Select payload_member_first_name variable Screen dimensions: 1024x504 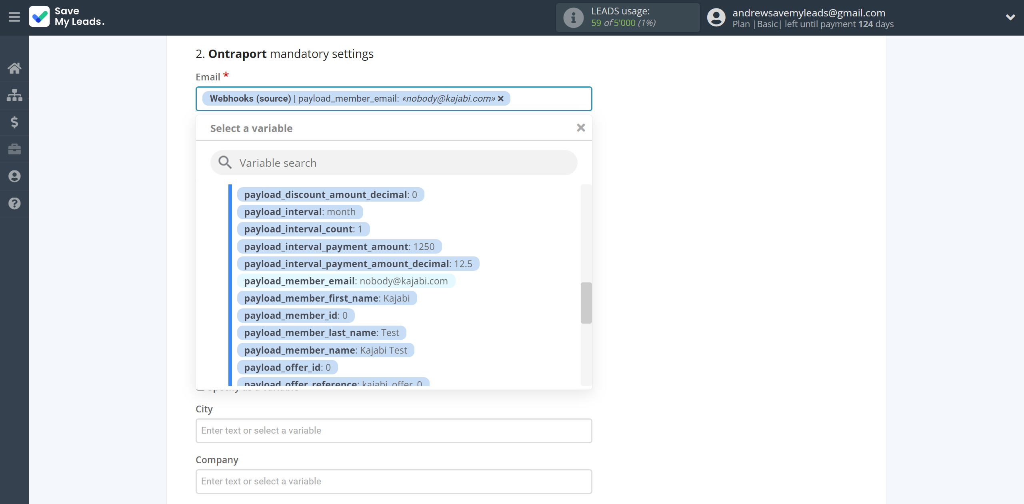tap(327, 298)
